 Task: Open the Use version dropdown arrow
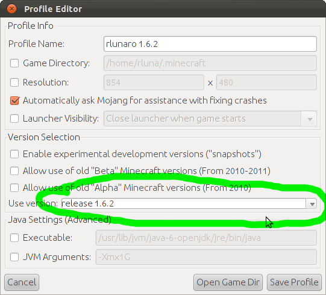tap(312, 203)
